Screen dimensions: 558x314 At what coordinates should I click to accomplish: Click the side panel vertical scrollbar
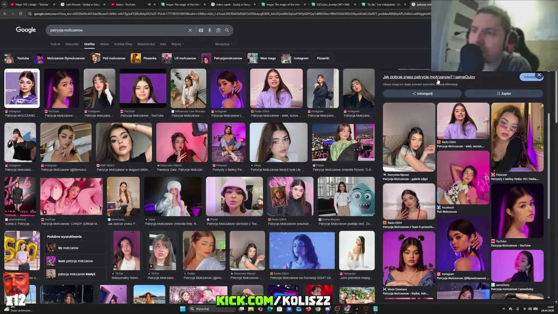[x=549, y=166]
